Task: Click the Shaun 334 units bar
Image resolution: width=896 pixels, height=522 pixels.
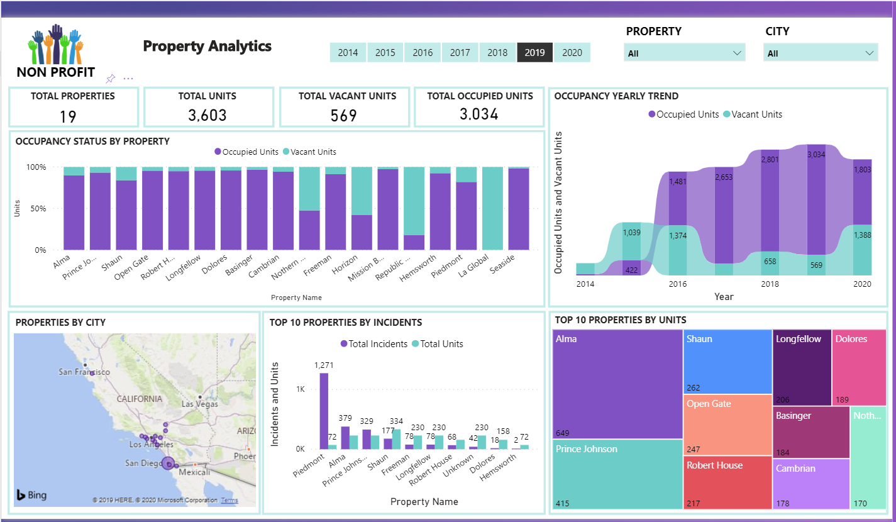Action: click(397, 439)
